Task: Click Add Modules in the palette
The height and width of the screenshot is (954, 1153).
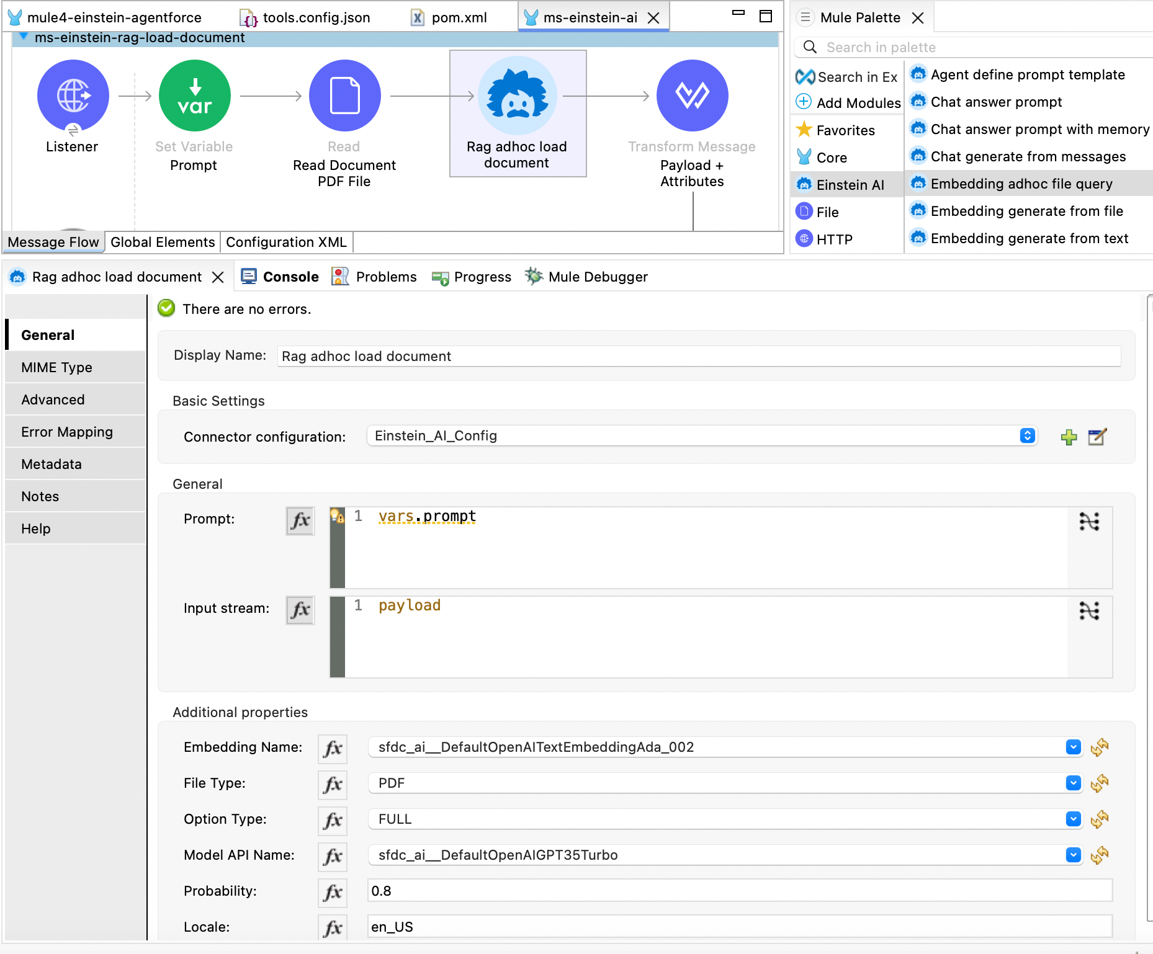Action: click(x=848, y=103)
